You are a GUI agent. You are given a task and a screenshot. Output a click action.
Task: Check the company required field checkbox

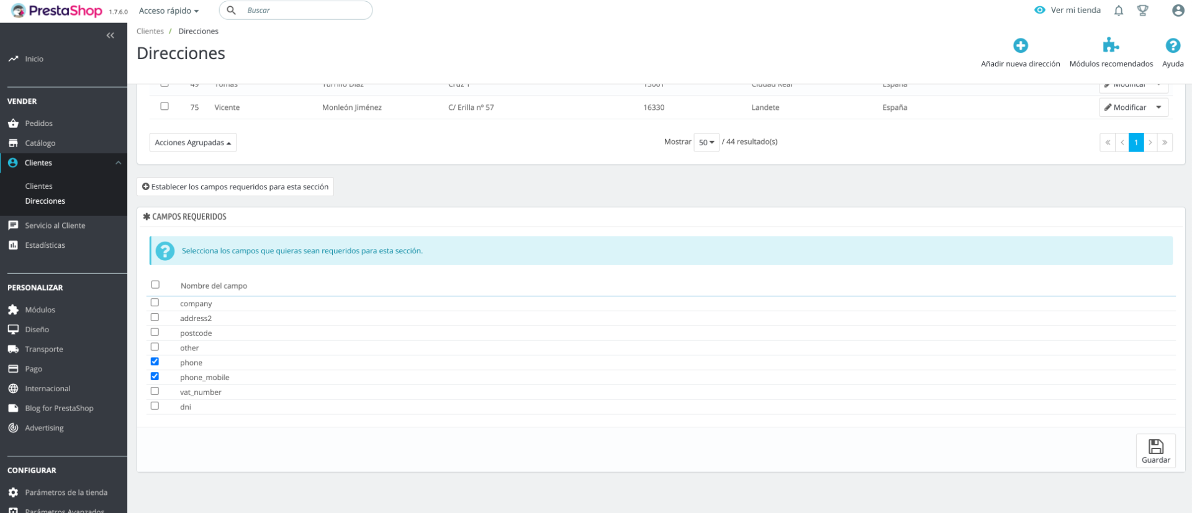click(155, 302)
